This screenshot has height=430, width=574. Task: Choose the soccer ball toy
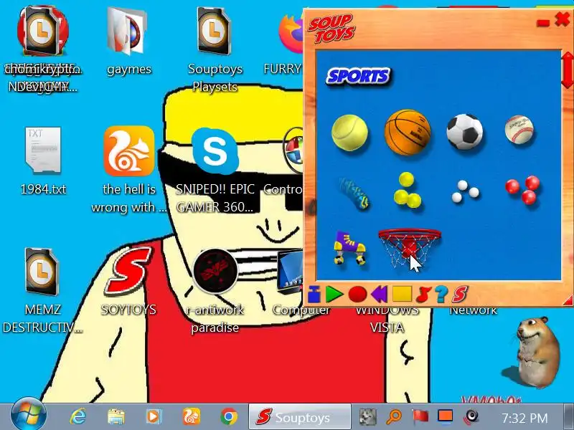click(x=465, y=132)
